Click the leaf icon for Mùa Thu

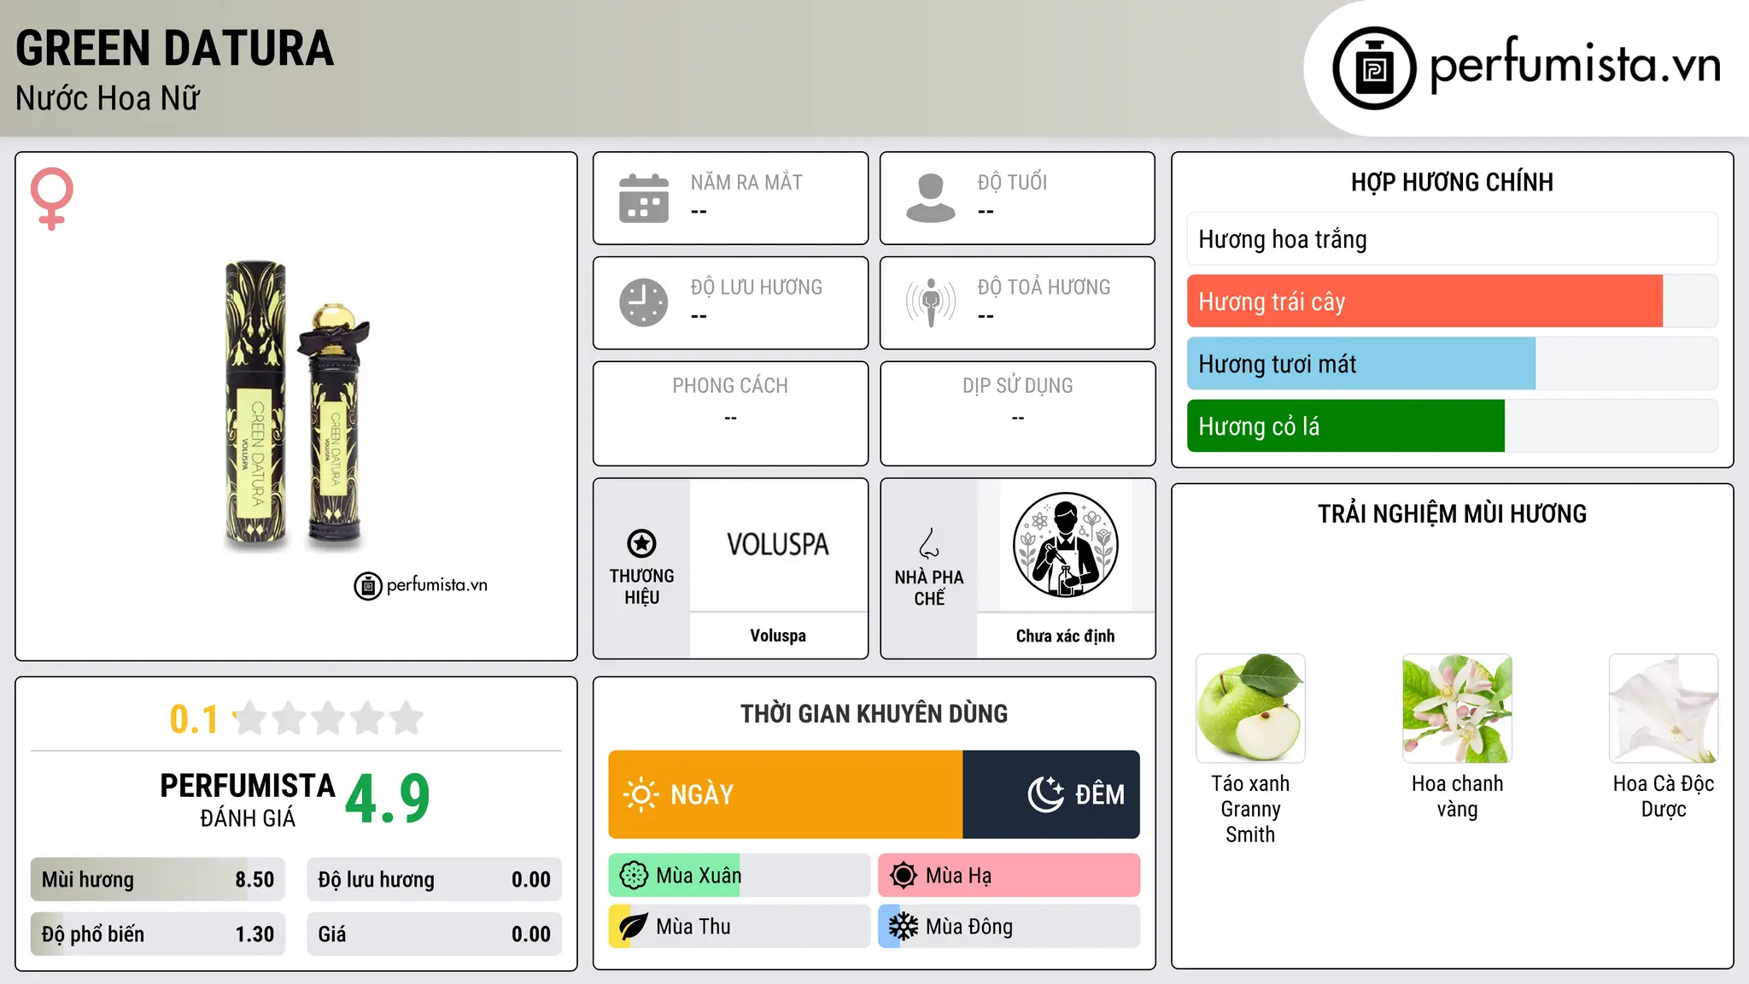tap(634, 927)
